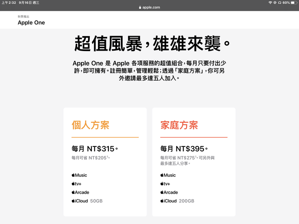Tap the 9月16日 週三 date text

pyautogui.click(x=29, y=2)
